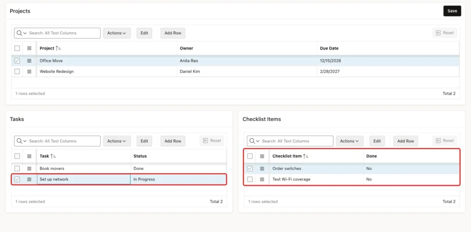Click Reset in the Tasks toolbar

pos(212,141)
